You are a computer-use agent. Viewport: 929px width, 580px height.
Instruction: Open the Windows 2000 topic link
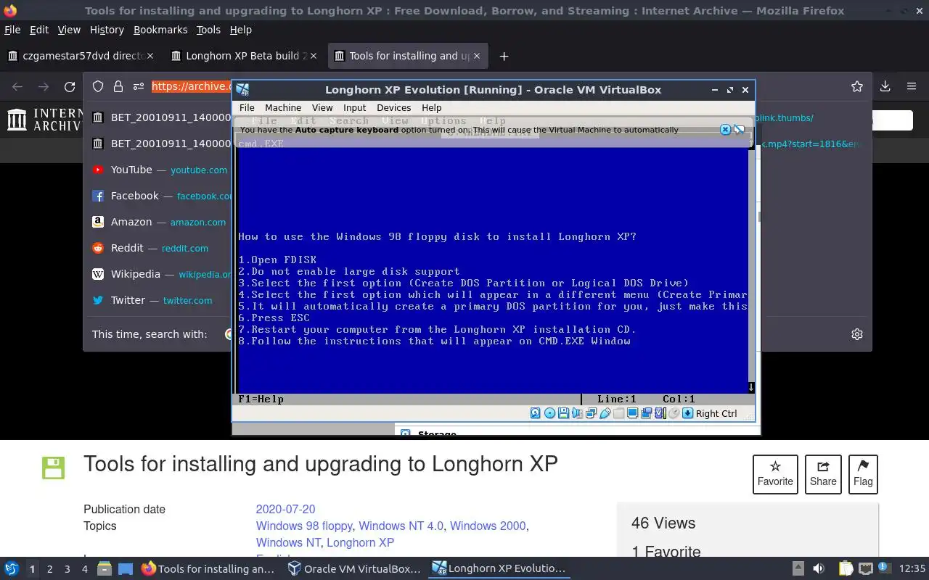pyautogui.click(x=488, y=526)
